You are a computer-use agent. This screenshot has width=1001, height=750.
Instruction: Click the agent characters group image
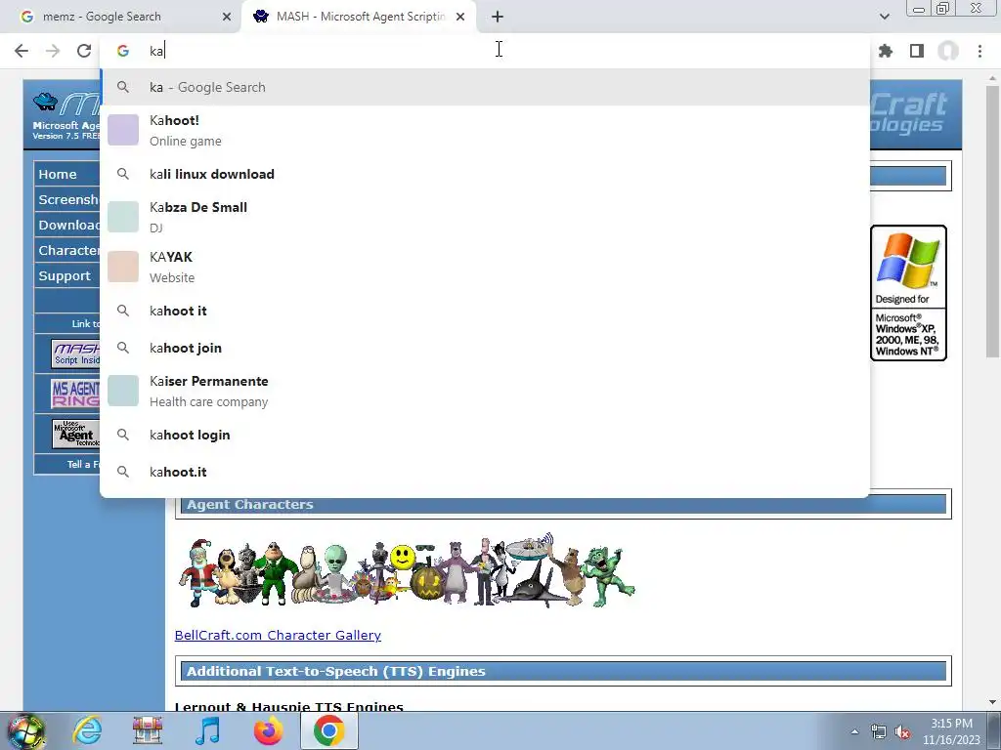coord(407,570)
